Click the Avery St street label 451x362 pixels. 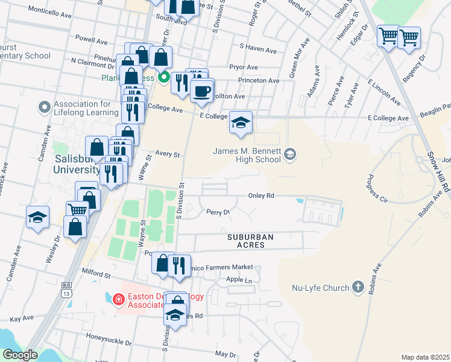point(168,154)
